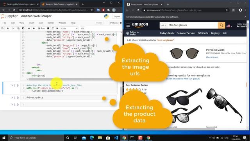Click the orange Amazon search magnifier button

tap(221, 25)
